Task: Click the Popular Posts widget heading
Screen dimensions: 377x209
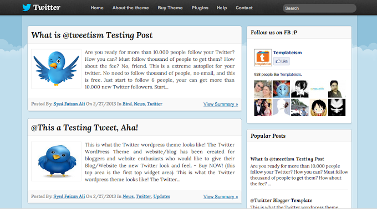Action: point(268,136)
